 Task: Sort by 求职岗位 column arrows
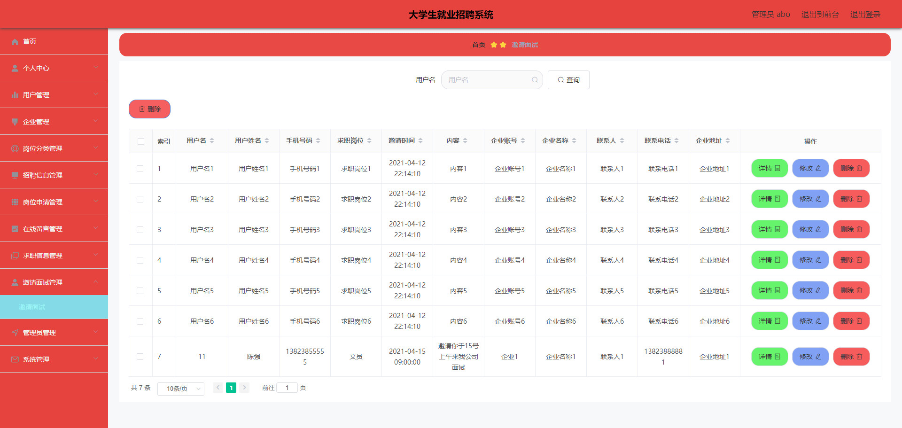[x=369, y=140]
